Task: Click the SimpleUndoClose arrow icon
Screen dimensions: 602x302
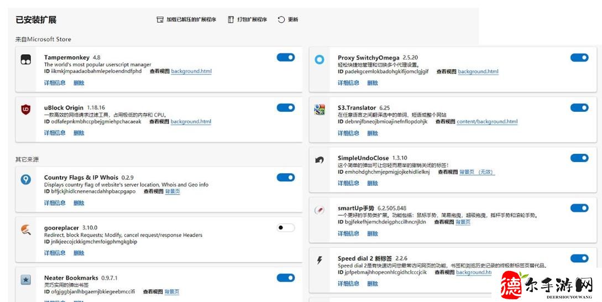Action: [x=320, y=160]
